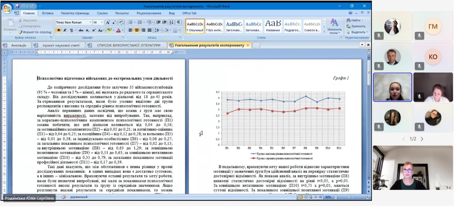454x207 pixels.
Task: Open the font size 14 dropdown
Action: 102,23
